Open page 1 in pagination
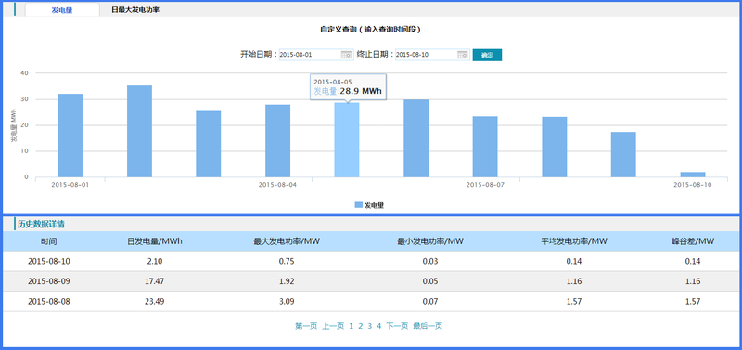The width and height of the screenshot is (742, 350). (x=352, y=326)
